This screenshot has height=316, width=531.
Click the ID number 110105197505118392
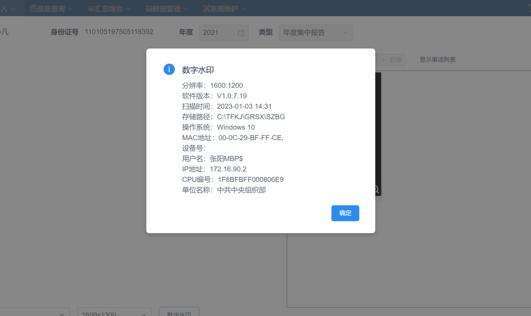pyautogui.click(x=119, y=32)
